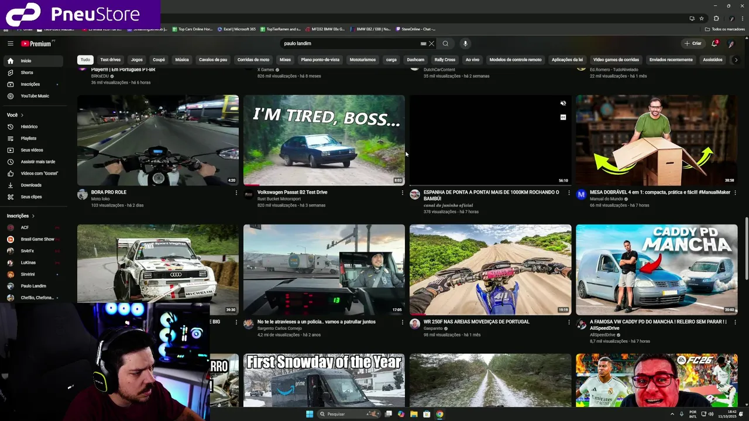Open Playlists in the sidebar

(34, 138)
